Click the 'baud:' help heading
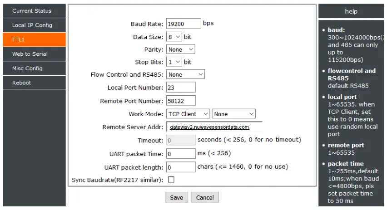This screenshot has width=387, height=210. tap(336, 30)
